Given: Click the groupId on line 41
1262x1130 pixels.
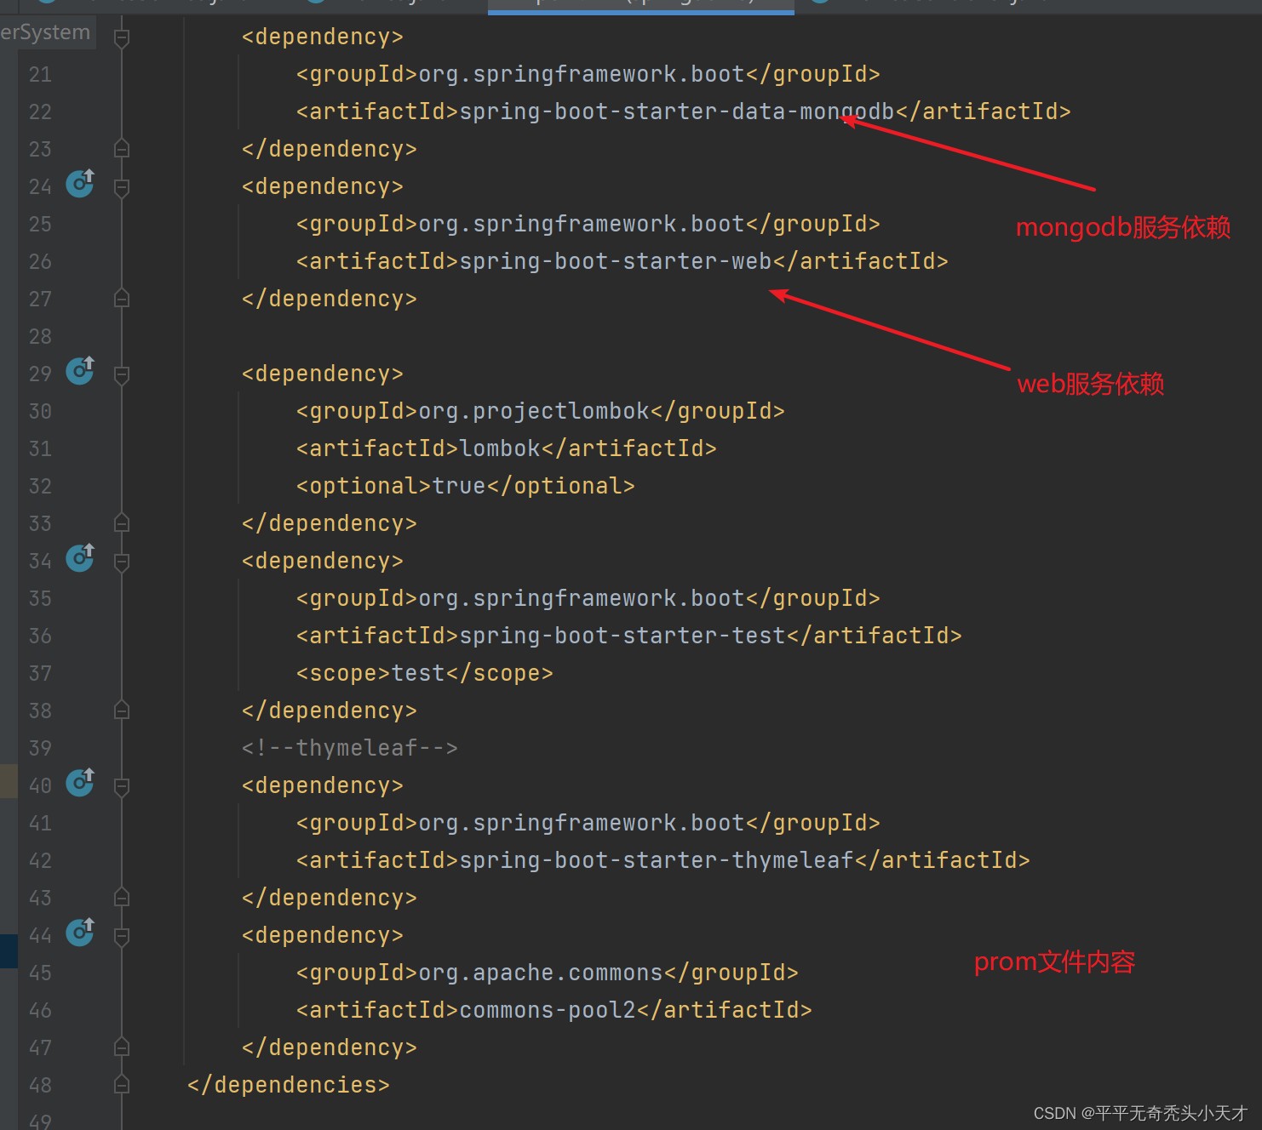Looking at the screenshot, I should tap(588, 823).
